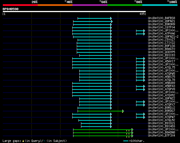The height and width of the screenshot is (143, 180).
Task: Select the UniRef100_Q0DYP5 label
Action: pyautogui.click(x=161, y=52)
